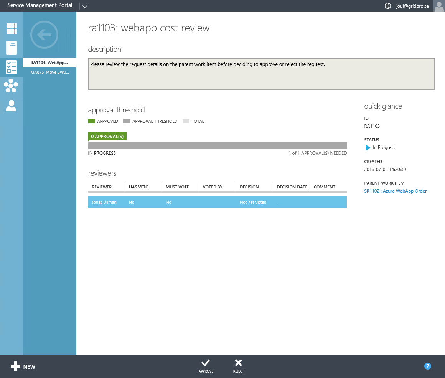Sort by MUST VOTE column header
Screen dimensions: 445x378
click(177, 187)
